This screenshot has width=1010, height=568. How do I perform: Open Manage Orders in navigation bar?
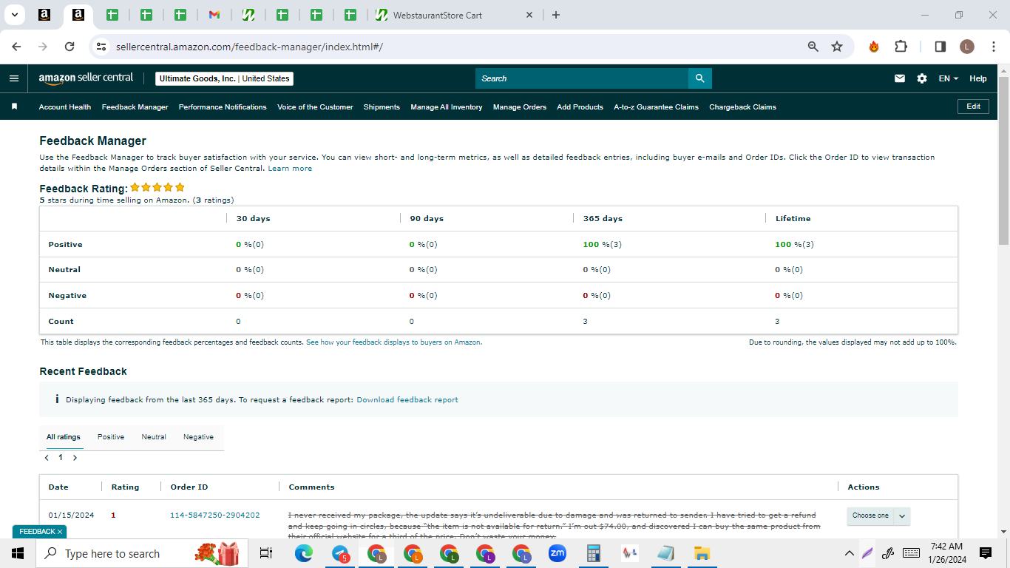(520, 107)
